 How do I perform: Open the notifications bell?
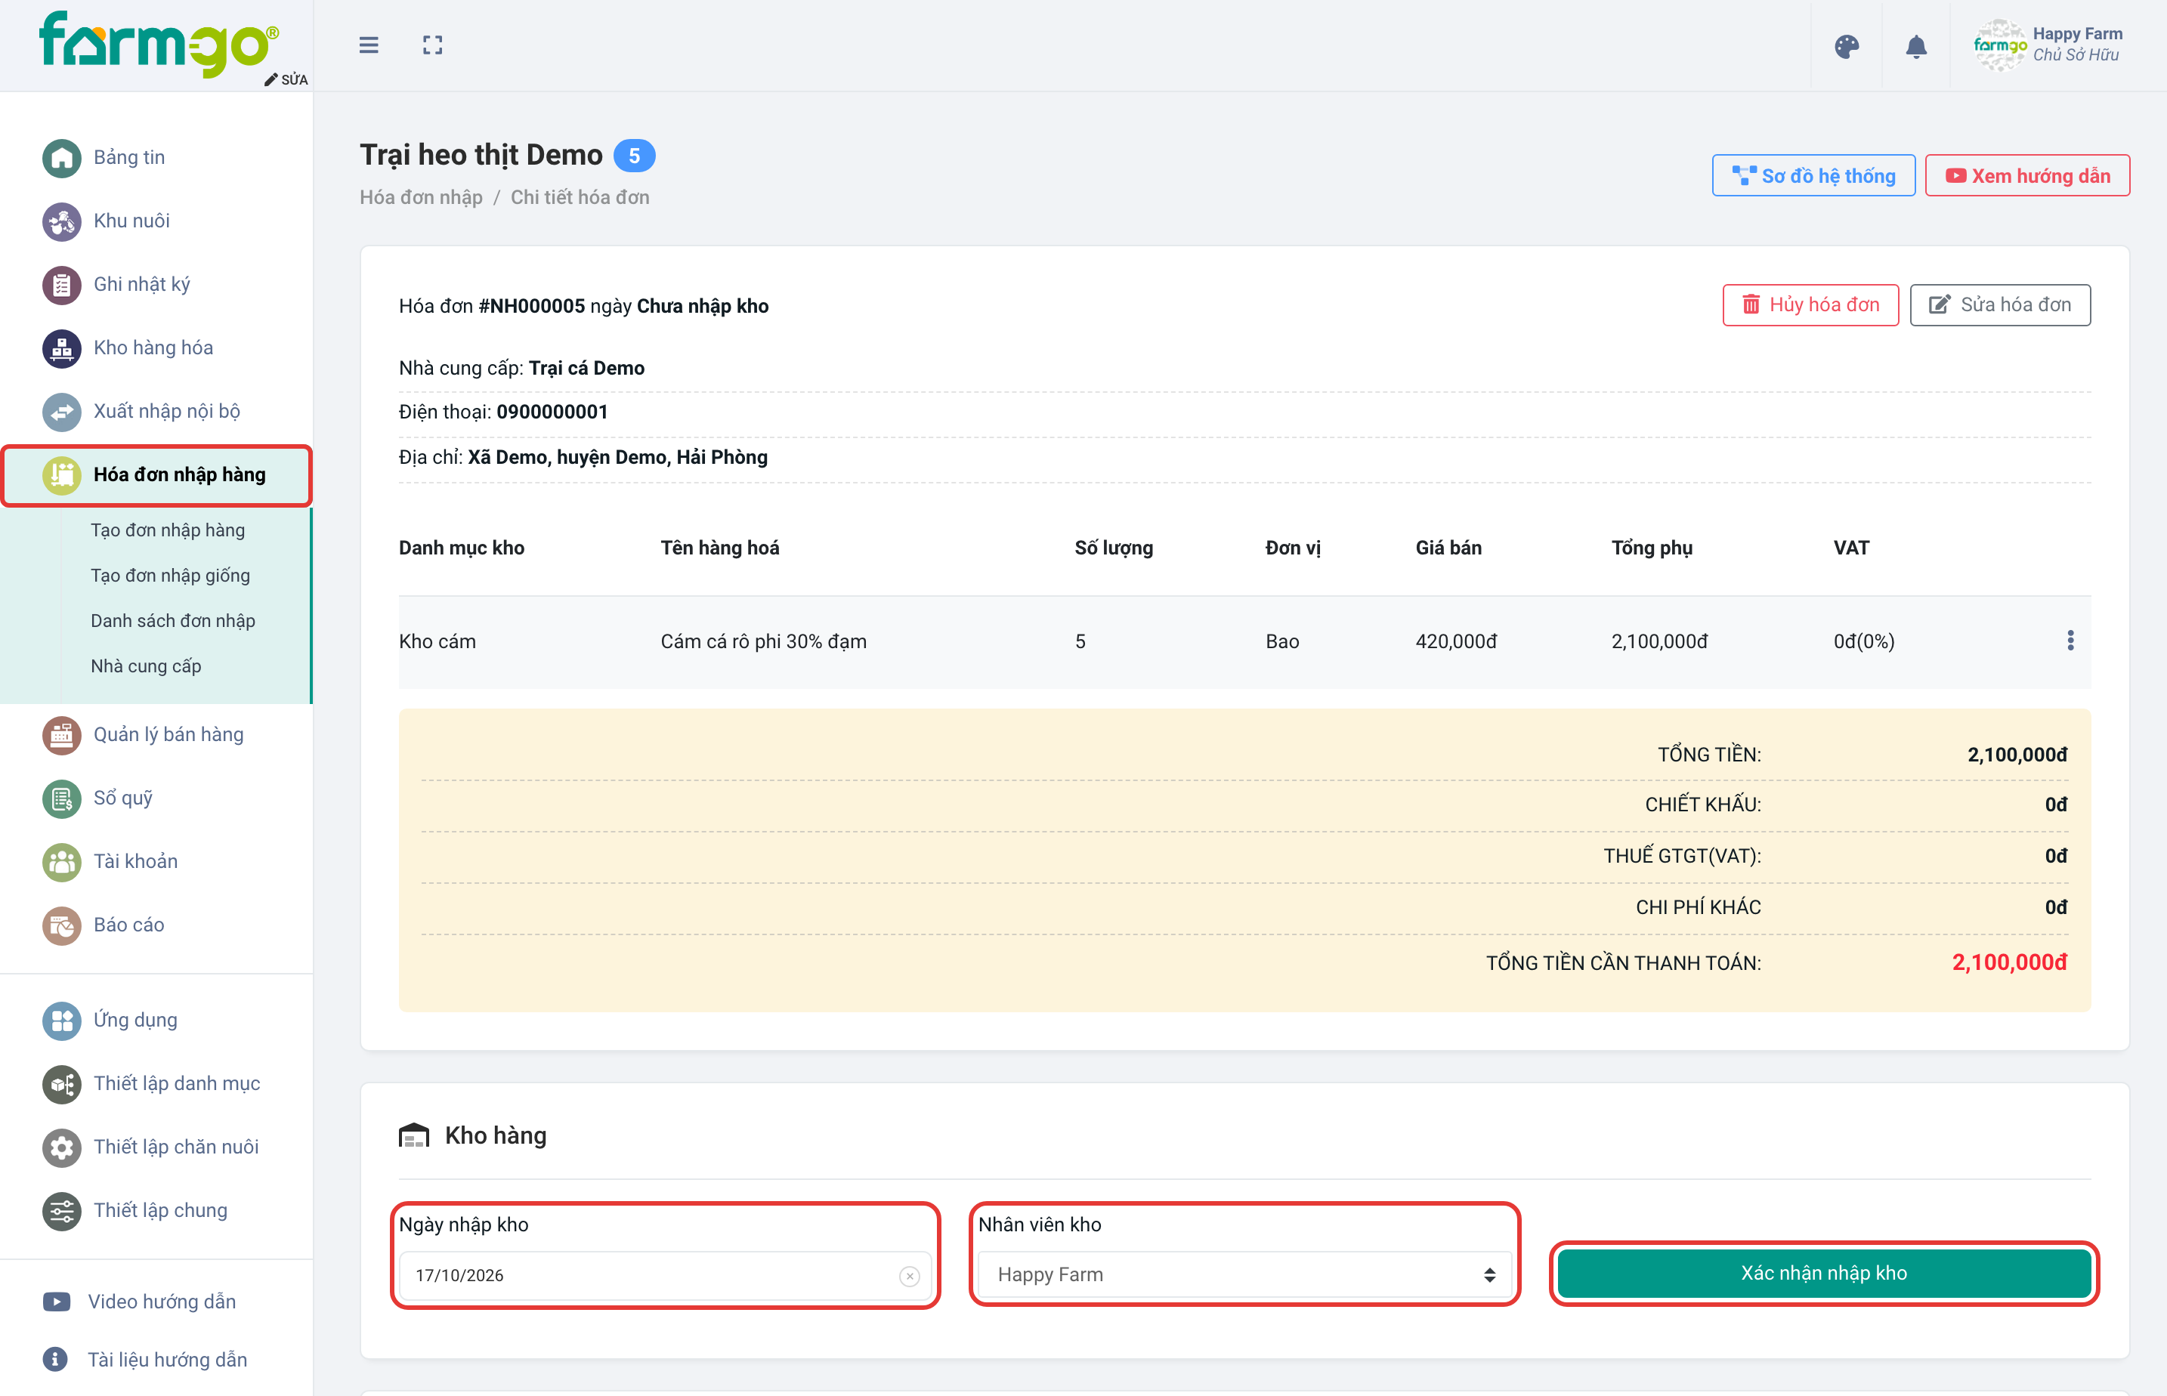[1916, 46]
